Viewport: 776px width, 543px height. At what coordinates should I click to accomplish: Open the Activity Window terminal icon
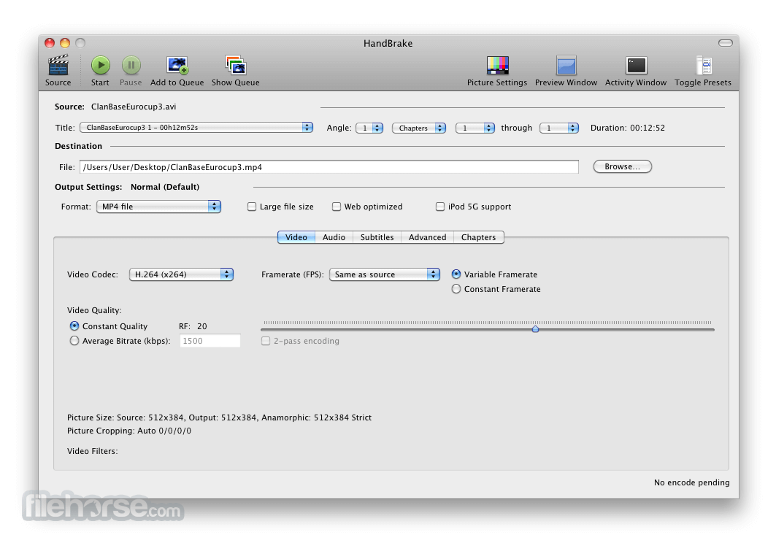point(636,65)
